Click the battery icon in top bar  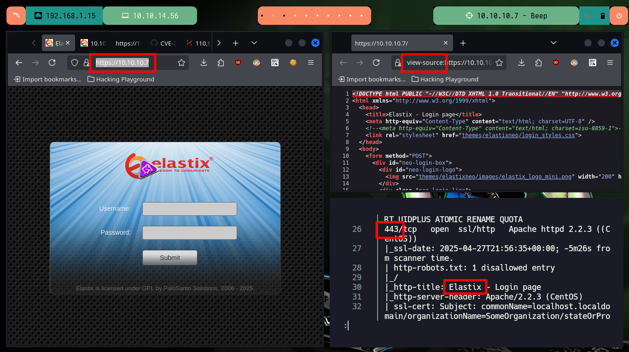603,16
